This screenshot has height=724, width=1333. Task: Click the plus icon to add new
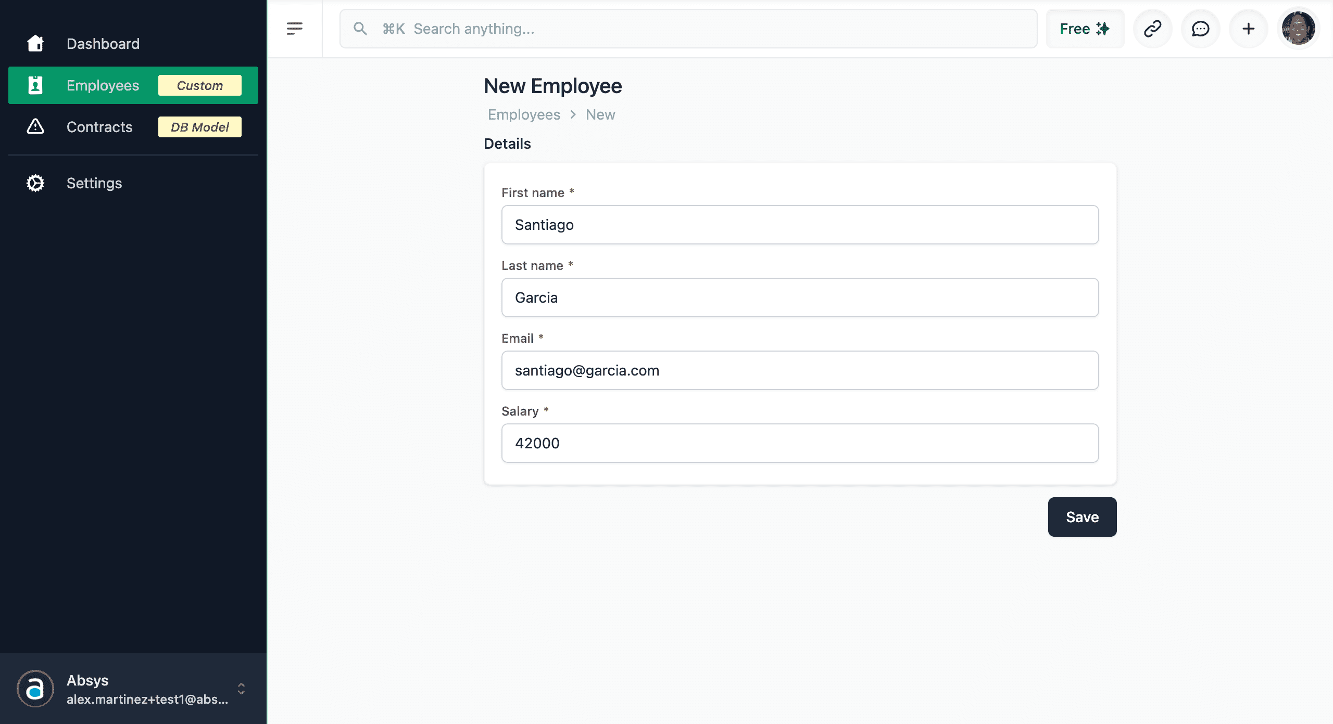[x=1248, y=29]
